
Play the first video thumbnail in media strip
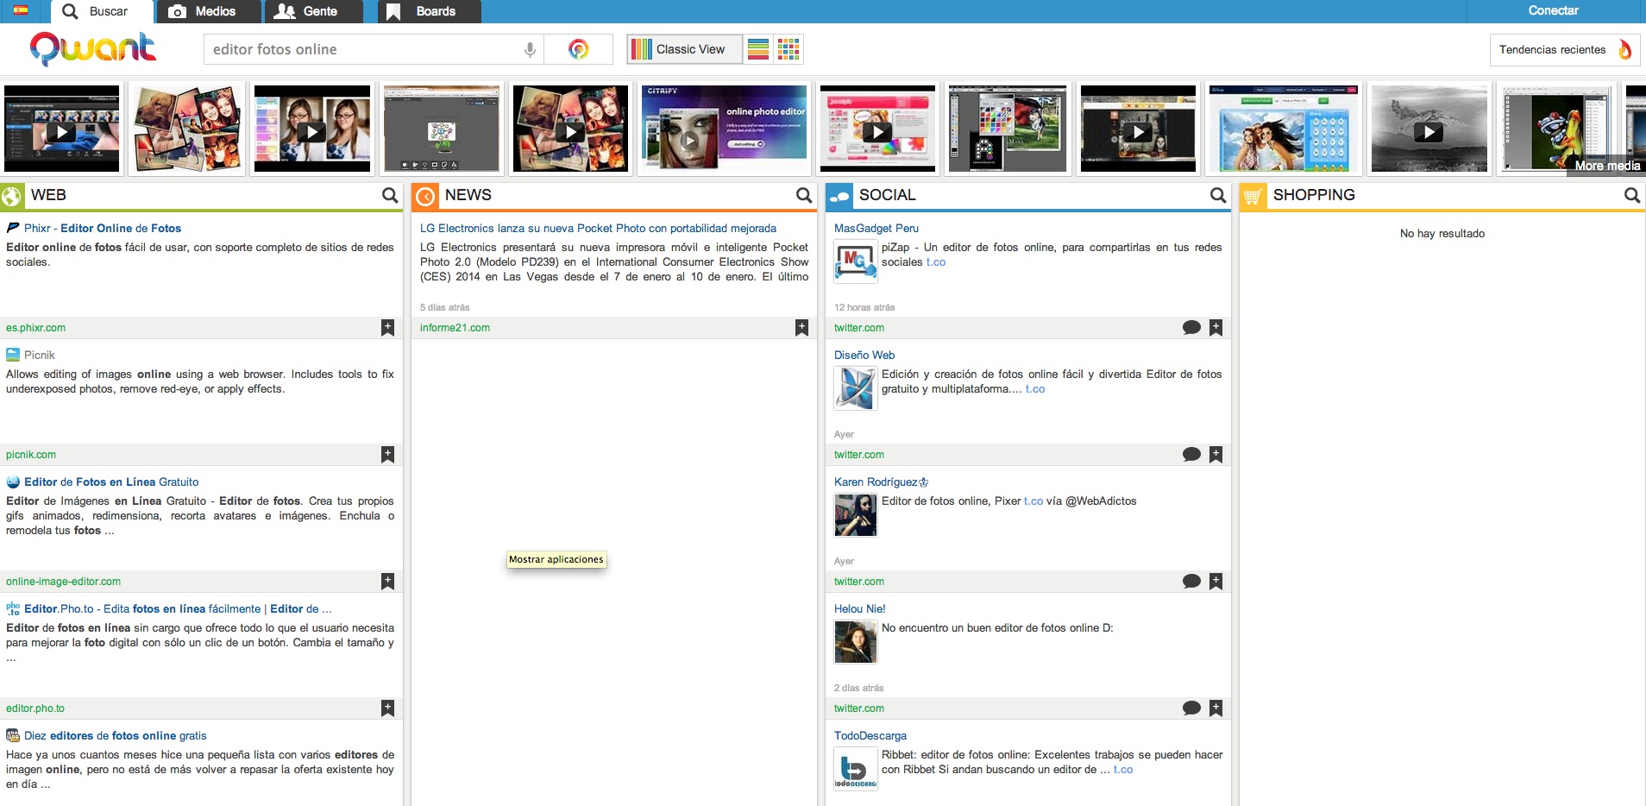61,132
